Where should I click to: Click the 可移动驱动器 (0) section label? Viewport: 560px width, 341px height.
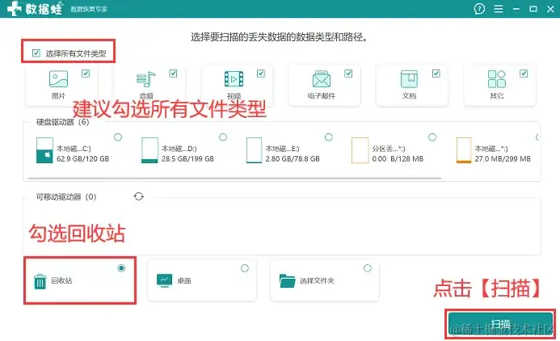(x=66, y=196)
